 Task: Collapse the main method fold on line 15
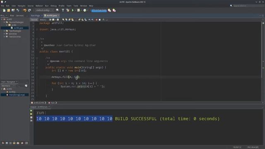[x=37, y=67]
